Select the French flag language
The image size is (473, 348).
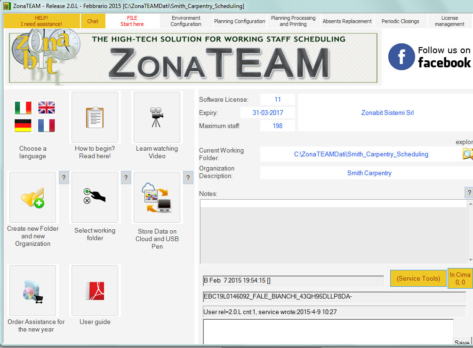pyautogui.click(x=47, y=126)
